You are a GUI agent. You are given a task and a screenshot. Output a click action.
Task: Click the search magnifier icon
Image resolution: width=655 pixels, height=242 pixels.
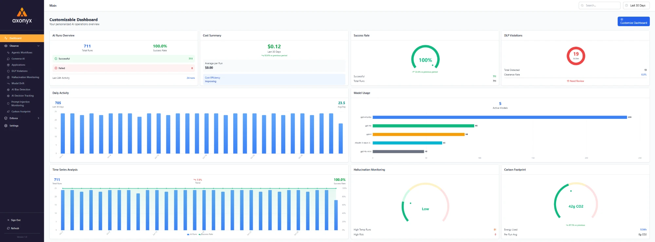pos(582,6)
